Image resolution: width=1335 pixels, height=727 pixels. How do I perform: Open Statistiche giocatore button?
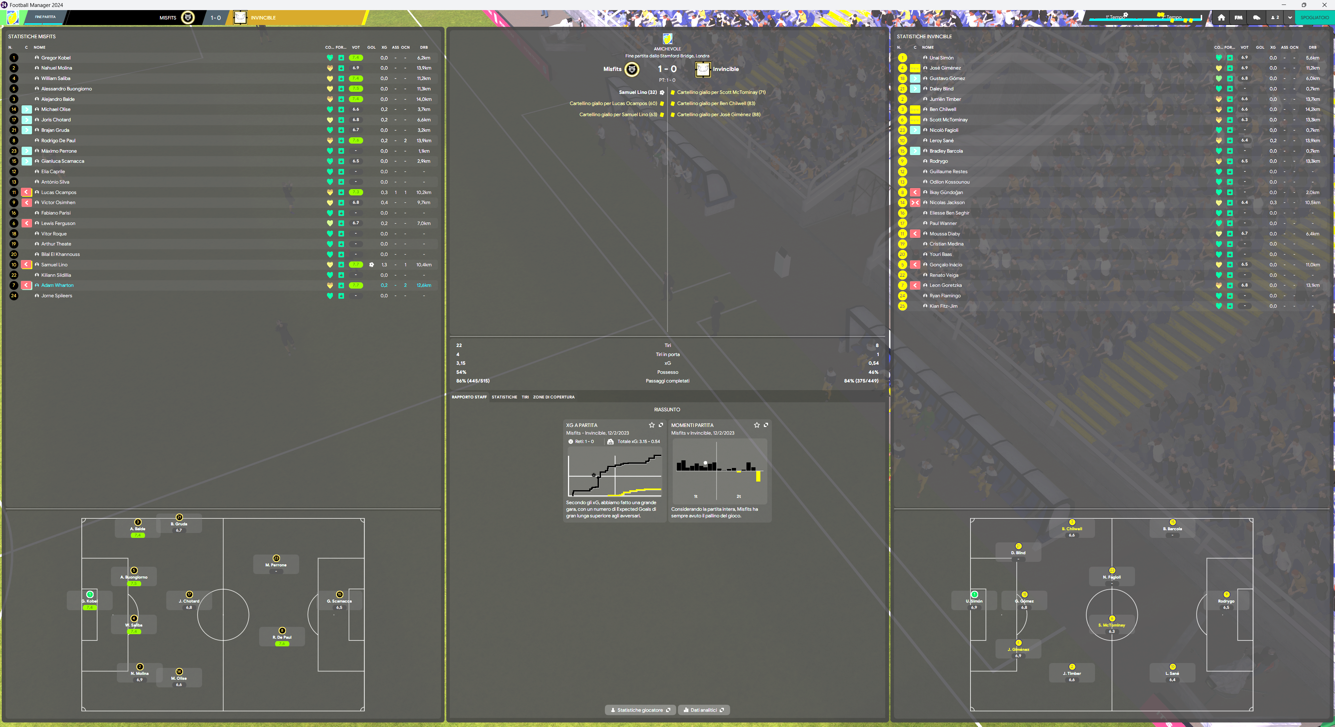(x=640, y=710)
